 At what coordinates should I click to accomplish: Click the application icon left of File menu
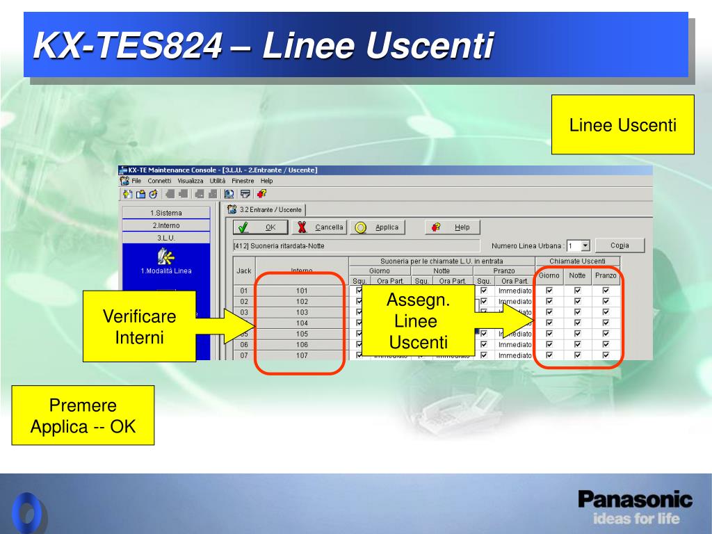tap(124, 181)
